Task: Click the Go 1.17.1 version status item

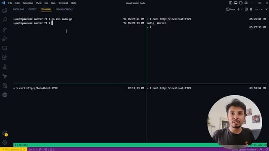Action: pos(34,149)
